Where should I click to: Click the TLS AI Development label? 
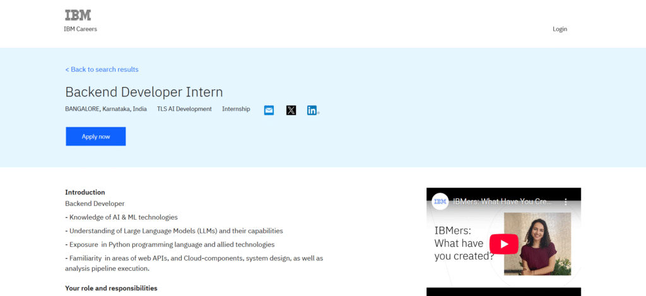(184, 109)
